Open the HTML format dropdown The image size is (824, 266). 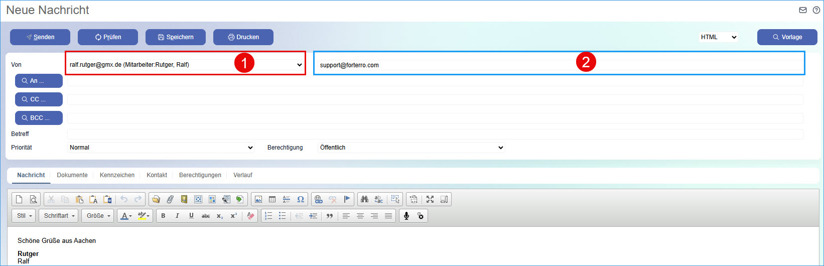tap(719, 37)
